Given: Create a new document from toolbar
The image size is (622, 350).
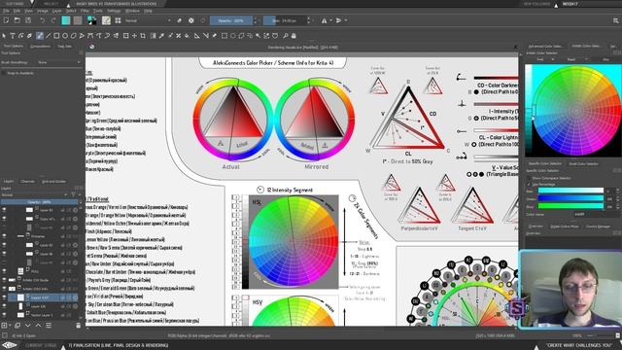Looking at the screenshot, I should coord(6,20).
